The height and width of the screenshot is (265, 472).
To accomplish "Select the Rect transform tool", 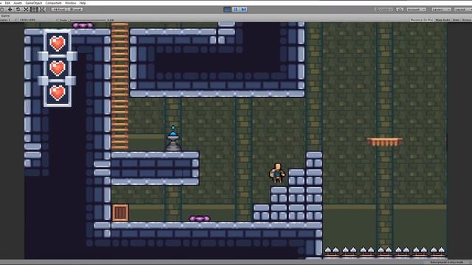I will (x=35, y=10).
